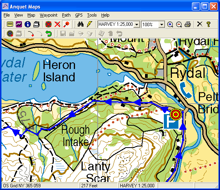Click the zoom in magnifier icon
This screenshot has width=220, height=190.
point(170,24)
